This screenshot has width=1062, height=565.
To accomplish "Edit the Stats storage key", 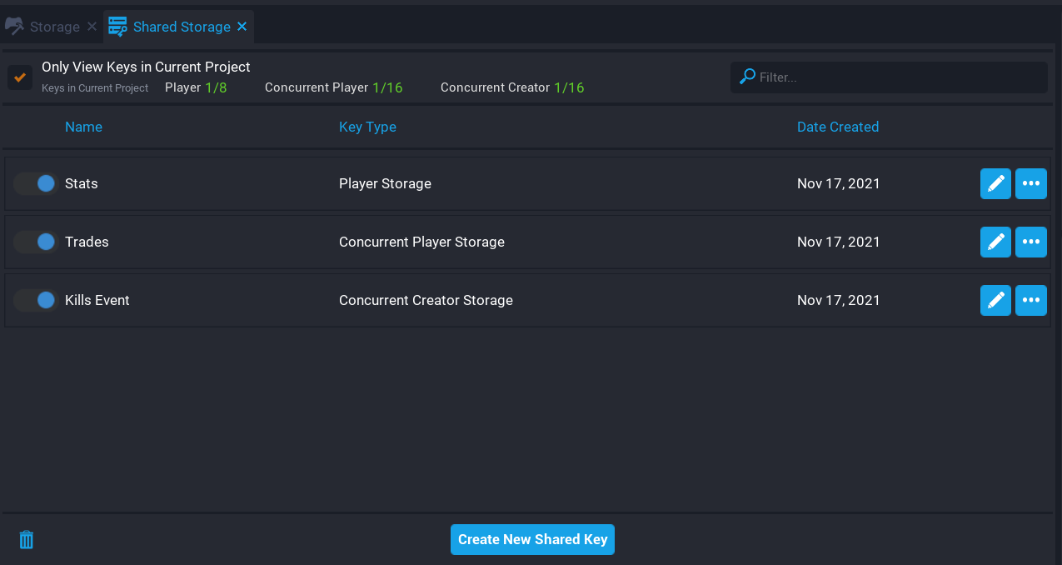I will coord(995,183).
